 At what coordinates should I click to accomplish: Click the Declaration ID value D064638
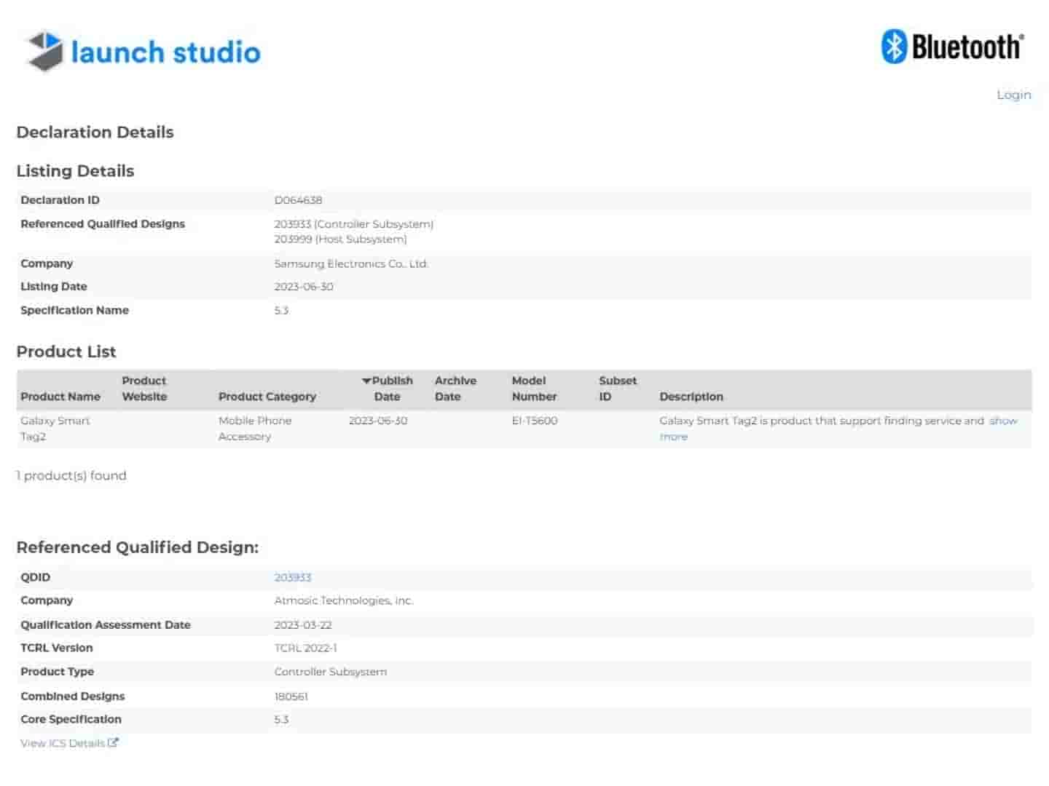298,200
